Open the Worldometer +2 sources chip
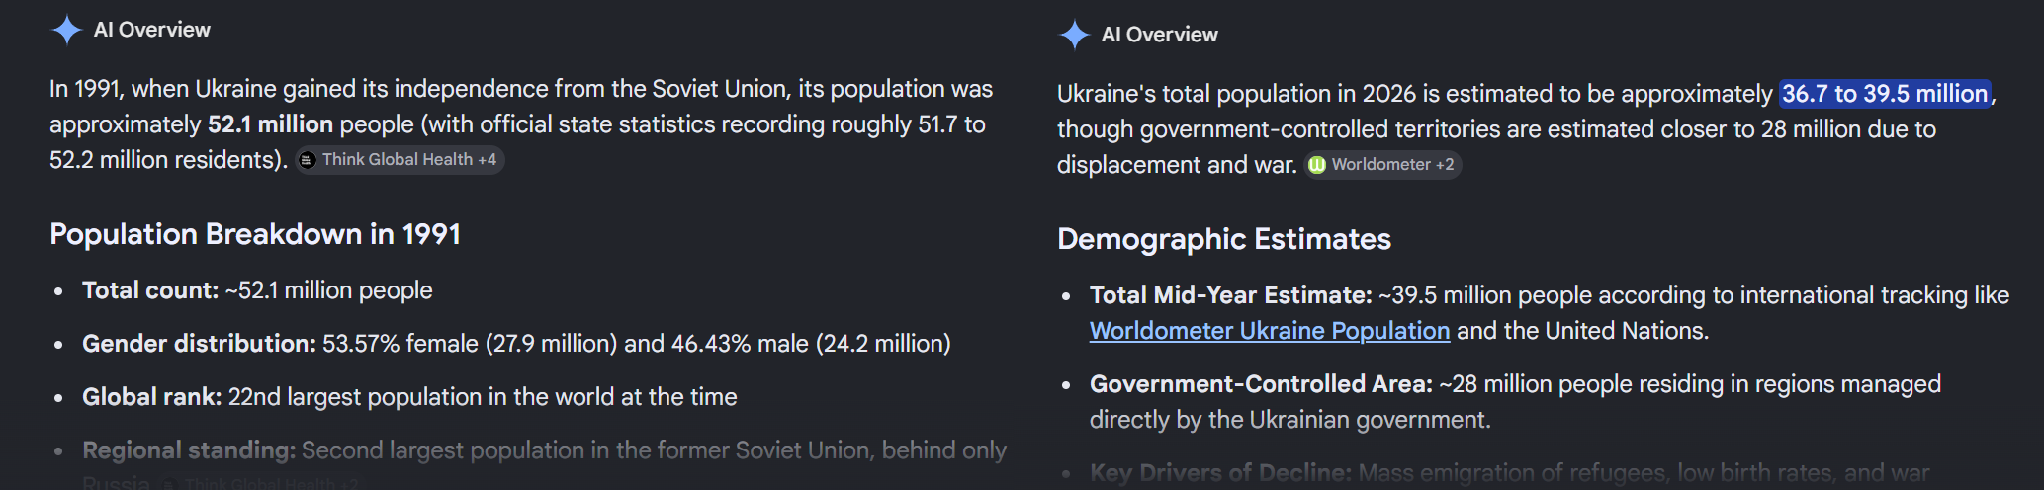 tap(1382, 165)
